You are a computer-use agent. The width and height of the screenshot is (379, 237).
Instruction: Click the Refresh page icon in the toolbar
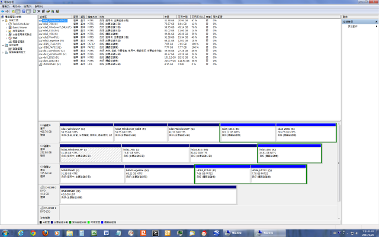tap(34, 11)
